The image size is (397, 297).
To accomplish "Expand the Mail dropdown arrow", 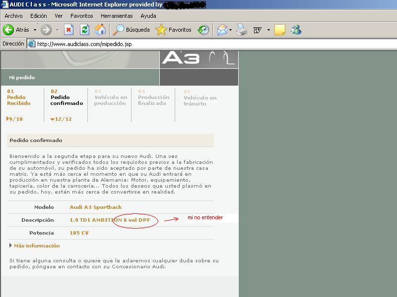I will pyautogui.click(x=230, y=30).
